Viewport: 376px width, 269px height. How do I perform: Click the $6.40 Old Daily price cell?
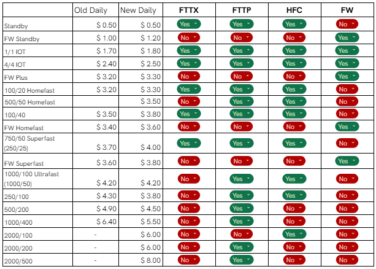pos(95,221)
